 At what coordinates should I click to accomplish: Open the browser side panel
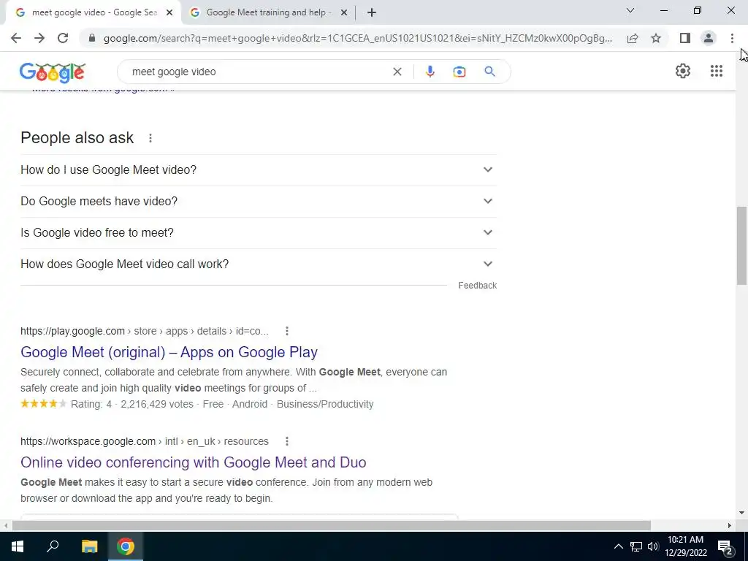click(x=685, y=38)
